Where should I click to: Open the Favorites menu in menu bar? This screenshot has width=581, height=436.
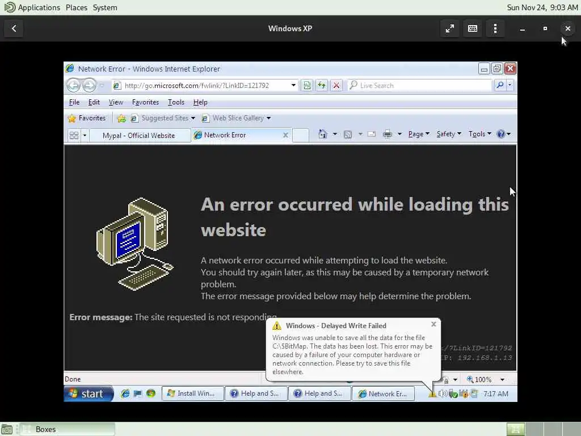[x=145, y=102]
